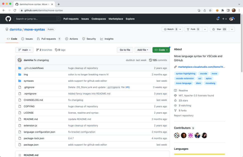Viewport: 243px width, 157px height.
Task: Open the Insights tab
Action: click(107, 39)
